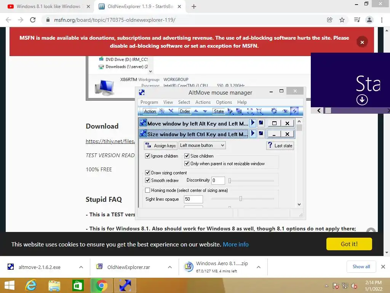Screen dimensions: 390x293
Task: Click the delete action X icon in AltMove toolbar
Action: coord(171,111)
